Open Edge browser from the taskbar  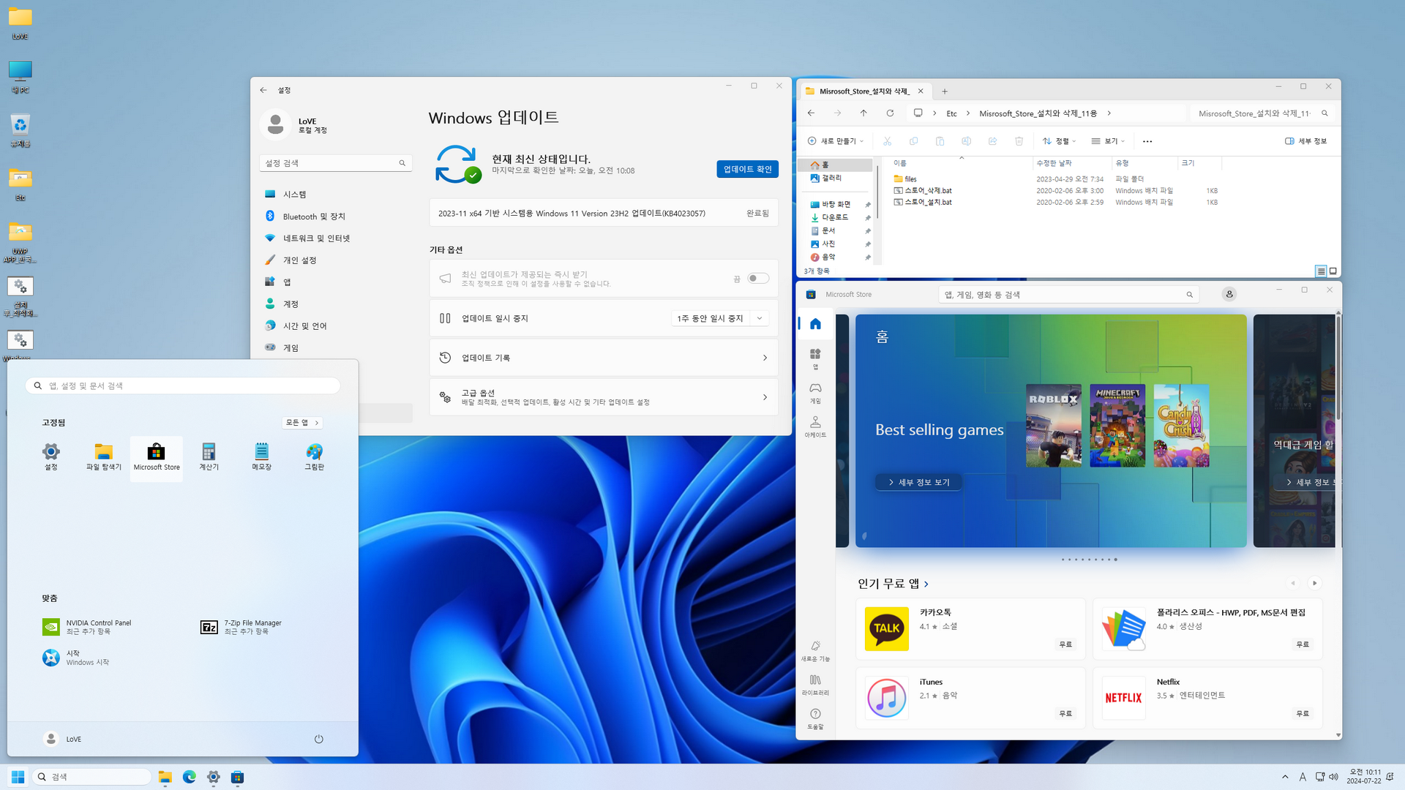click(x=189, y=777)
